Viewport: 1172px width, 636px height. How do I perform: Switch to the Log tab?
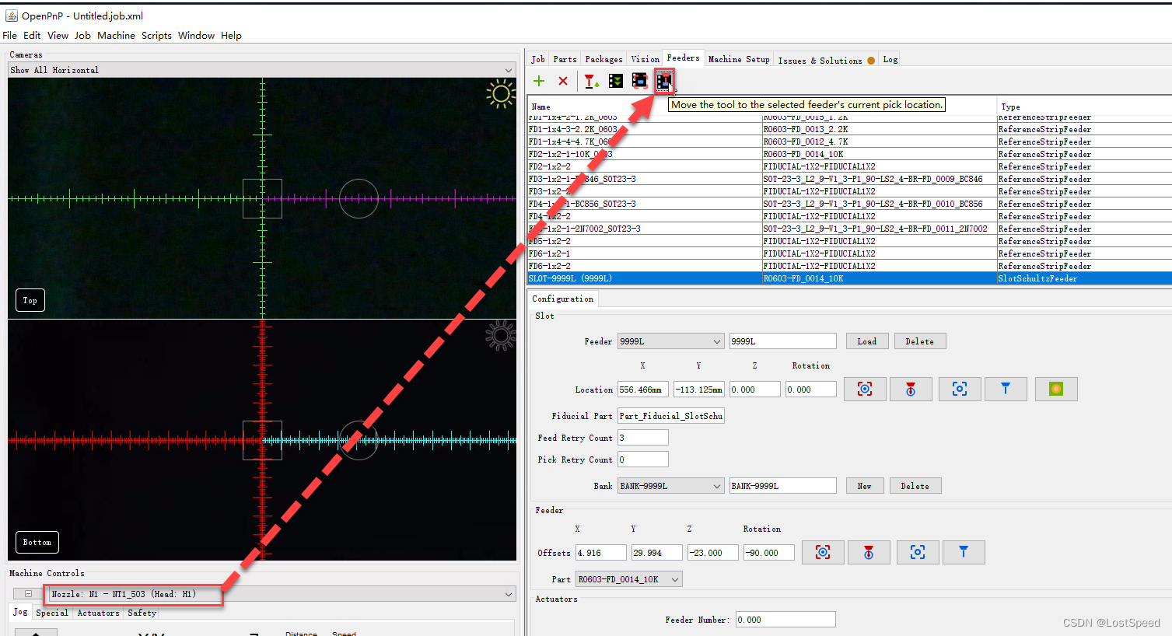(x=890, y=59)
